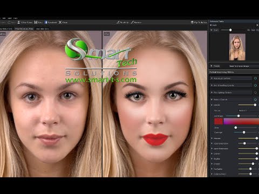Expand the Eyeliner sub-controls arrow
Image resolution: width=259 pixels, height=194 pixels.
212,154
